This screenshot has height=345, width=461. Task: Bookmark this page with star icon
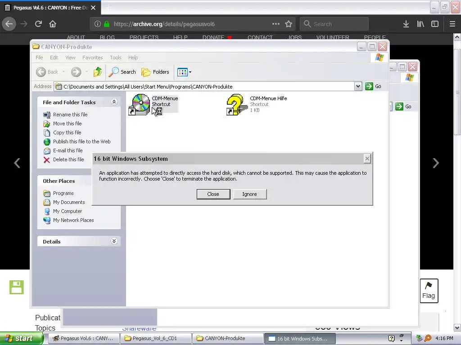pos(289,24)
